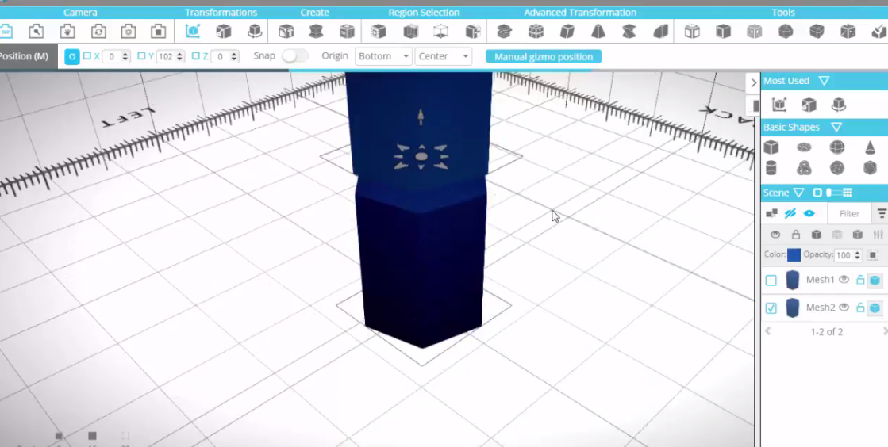Click the first wireframe cube Tools icon
The height and width of the screenshot is (447, 888).
[x=692, y=31]
